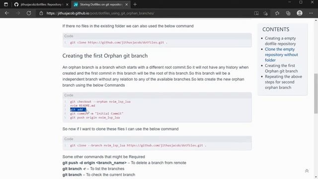Minimize the browser window
318x179 pixels.
289,2
